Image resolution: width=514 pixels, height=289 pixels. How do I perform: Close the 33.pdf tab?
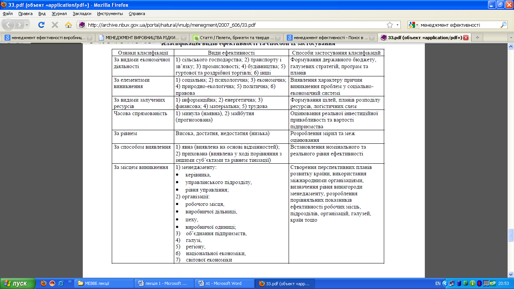(466, 38)
